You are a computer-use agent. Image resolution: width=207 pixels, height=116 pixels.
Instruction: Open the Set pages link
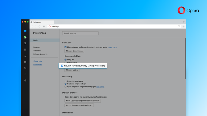pos(100,87)
